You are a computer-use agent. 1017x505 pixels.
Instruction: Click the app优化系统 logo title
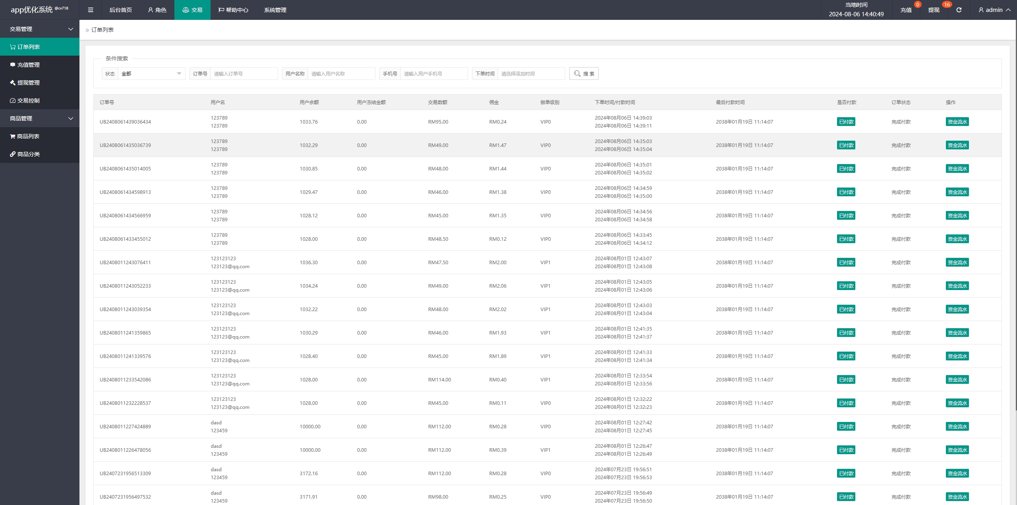tap(39, 10)
